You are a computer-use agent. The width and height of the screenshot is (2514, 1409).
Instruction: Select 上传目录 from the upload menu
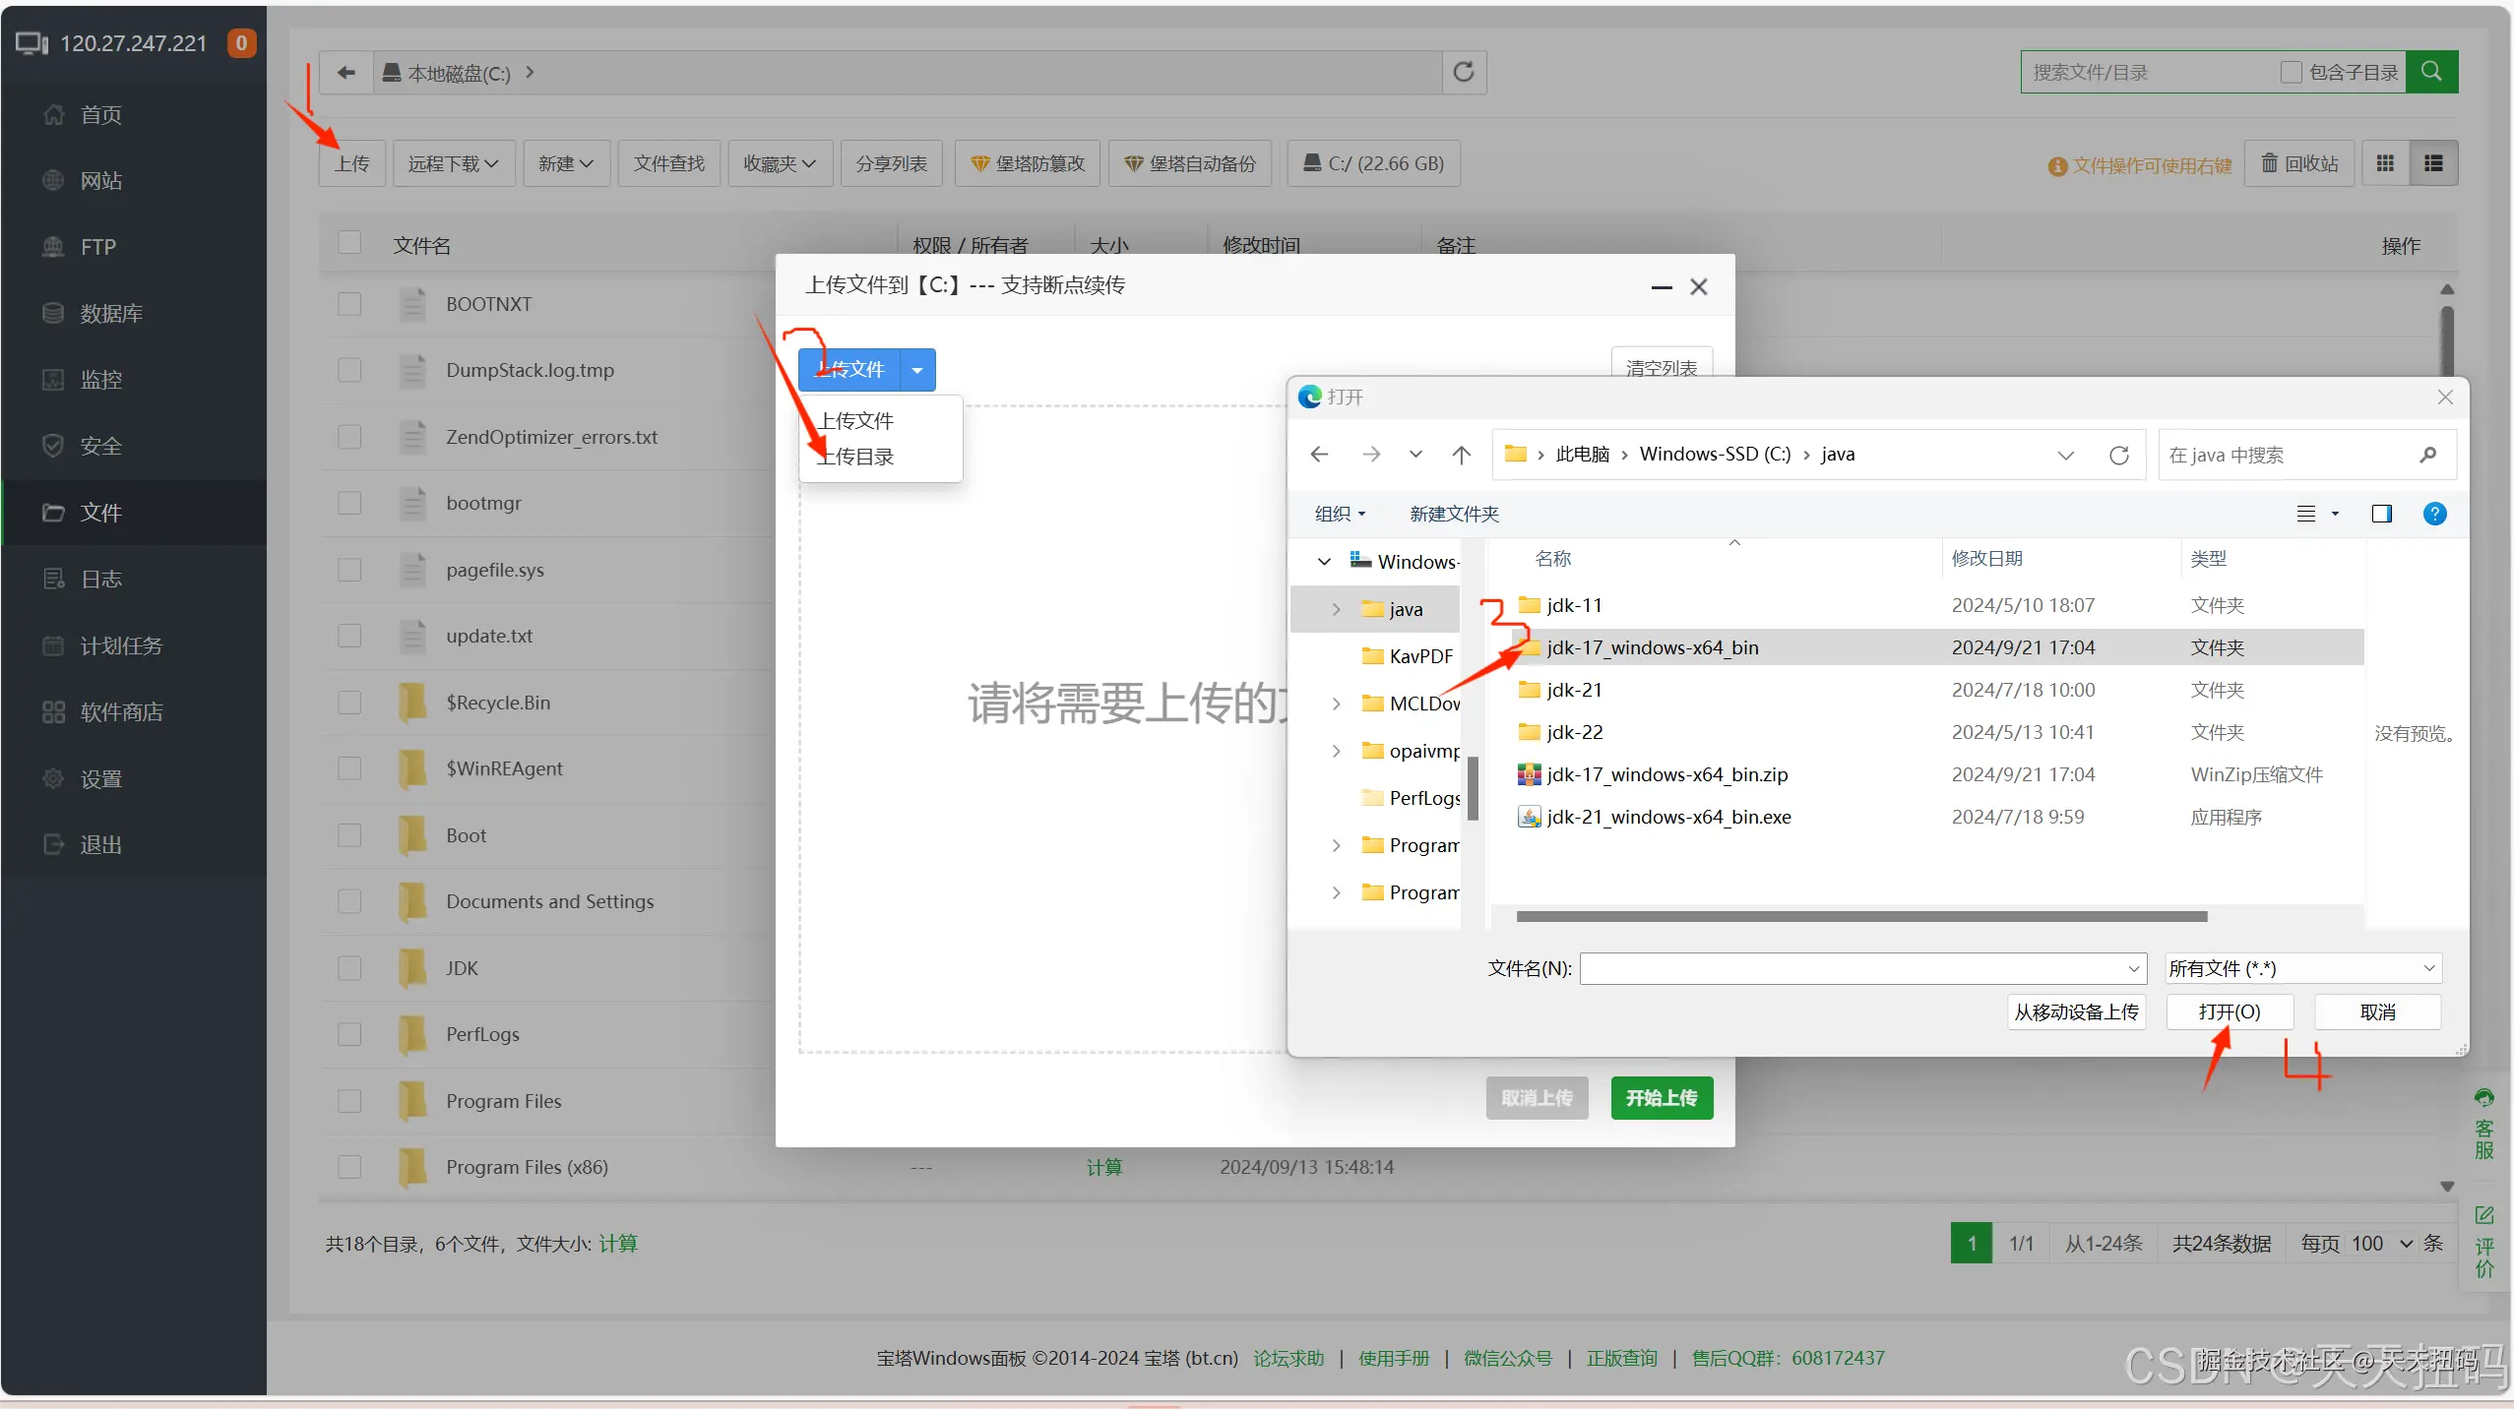click(856, 457)
